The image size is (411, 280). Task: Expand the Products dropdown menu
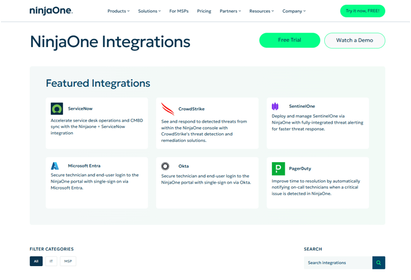click(x=118, y=11)
